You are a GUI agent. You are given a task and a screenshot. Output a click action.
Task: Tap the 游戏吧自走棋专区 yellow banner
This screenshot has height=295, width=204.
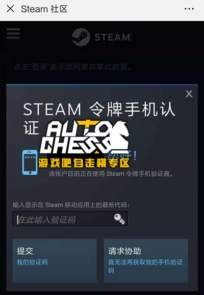point(84,163)
